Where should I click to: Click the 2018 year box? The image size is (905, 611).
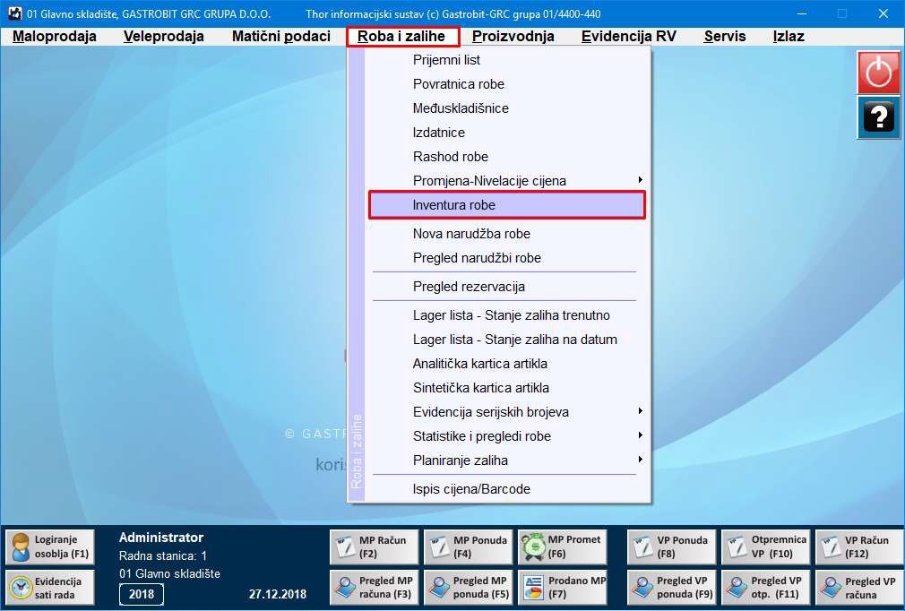[142, 594]
